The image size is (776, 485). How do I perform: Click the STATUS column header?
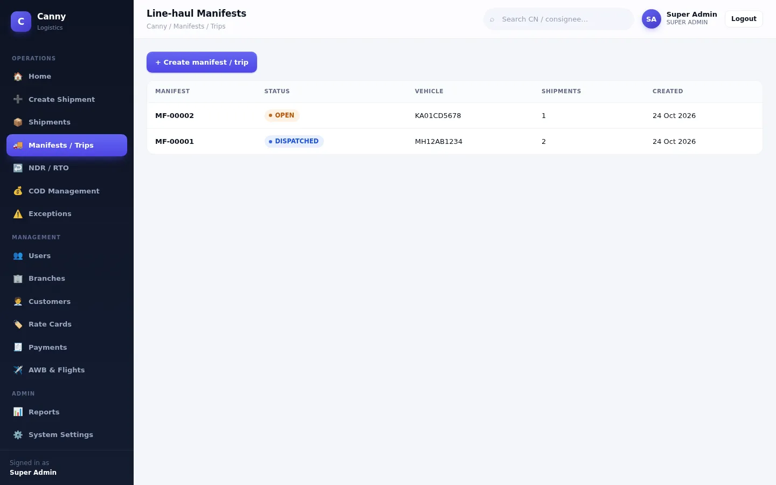click(x=277, y=91)
